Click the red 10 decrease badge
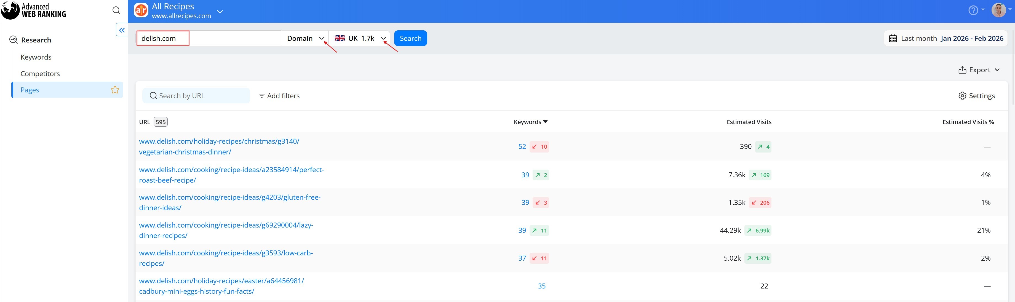The height and width of the screenshot is (302, 1015). [539, 147]
